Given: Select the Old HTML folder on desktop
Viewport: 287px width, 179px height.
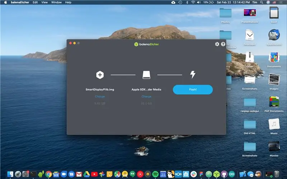Looking at the screenshot, I should [x=250, y=127].
